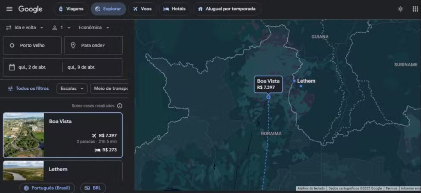Expand the 'Ida e volta' trip type dropdown

[25, 28]
